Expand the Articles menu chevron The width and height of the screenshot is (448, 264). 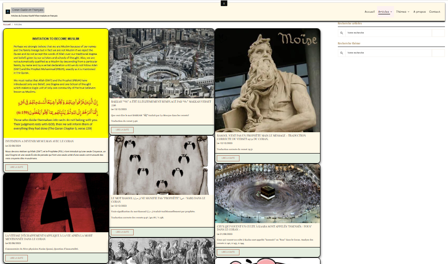(x=391, y=12)
